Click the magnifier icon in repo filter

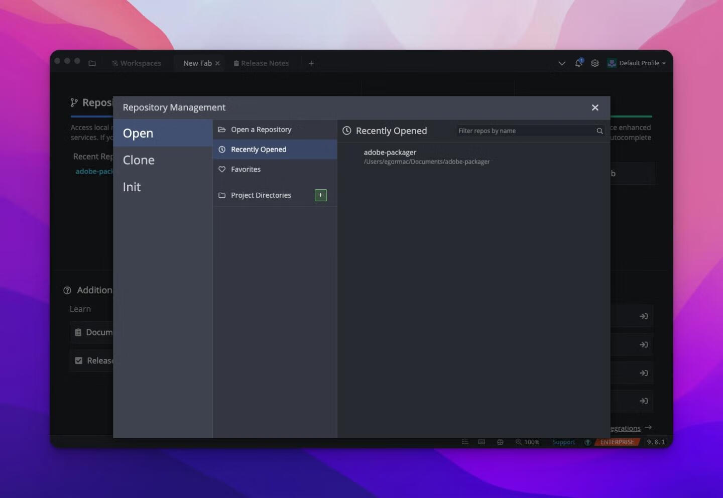599,131
